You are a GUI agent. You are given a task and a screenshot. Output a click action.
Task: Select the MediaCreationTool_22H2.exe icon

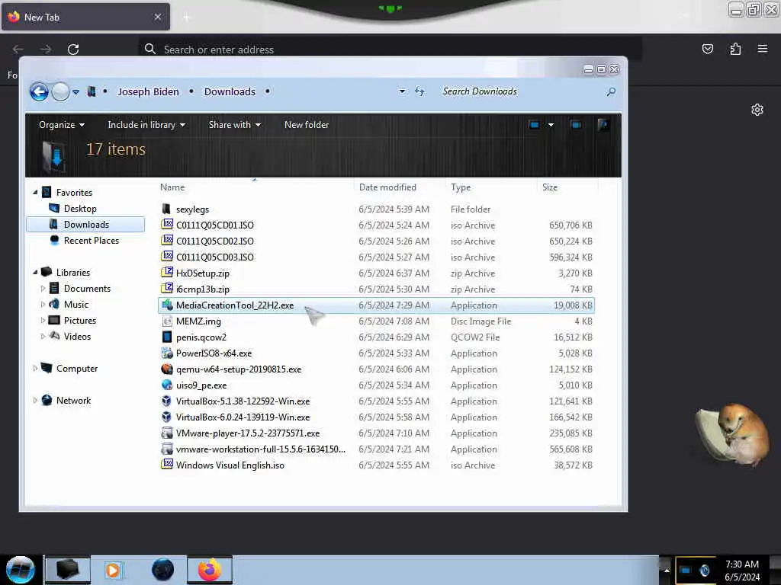[167, 305]
